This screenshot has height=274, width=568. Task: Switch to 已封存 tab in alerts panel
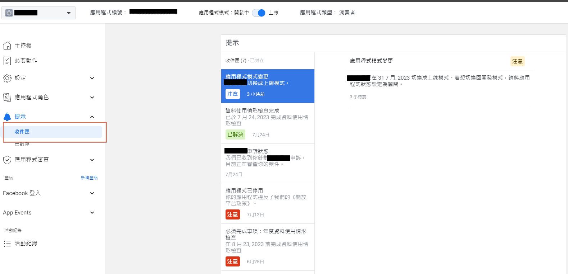coord(257,61)
